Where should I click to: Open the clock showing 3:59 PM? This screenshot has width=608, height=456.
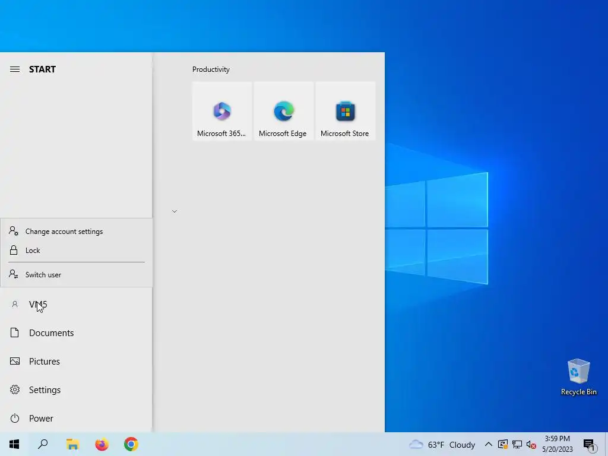point(557,444)
